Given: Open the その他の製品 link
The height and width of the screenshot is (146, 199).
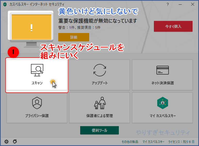Looking at the screenshot, I should coord(130,142).
